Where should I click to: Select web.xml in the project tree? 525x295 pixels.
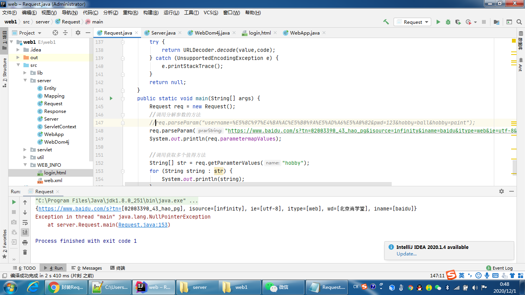53,180
